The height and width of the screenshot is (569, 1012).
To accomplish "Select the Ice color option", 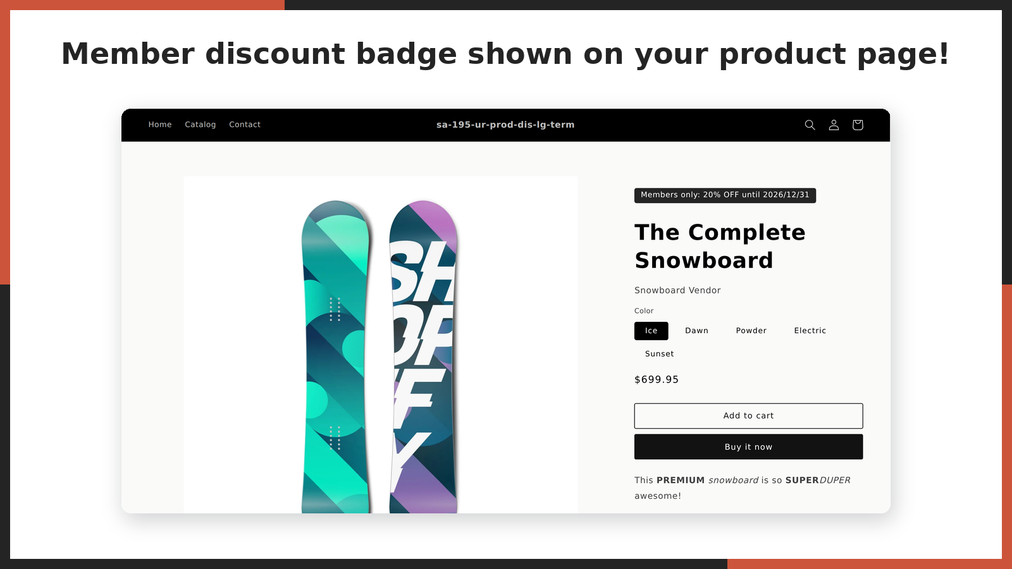I will (x=651, y=331).
